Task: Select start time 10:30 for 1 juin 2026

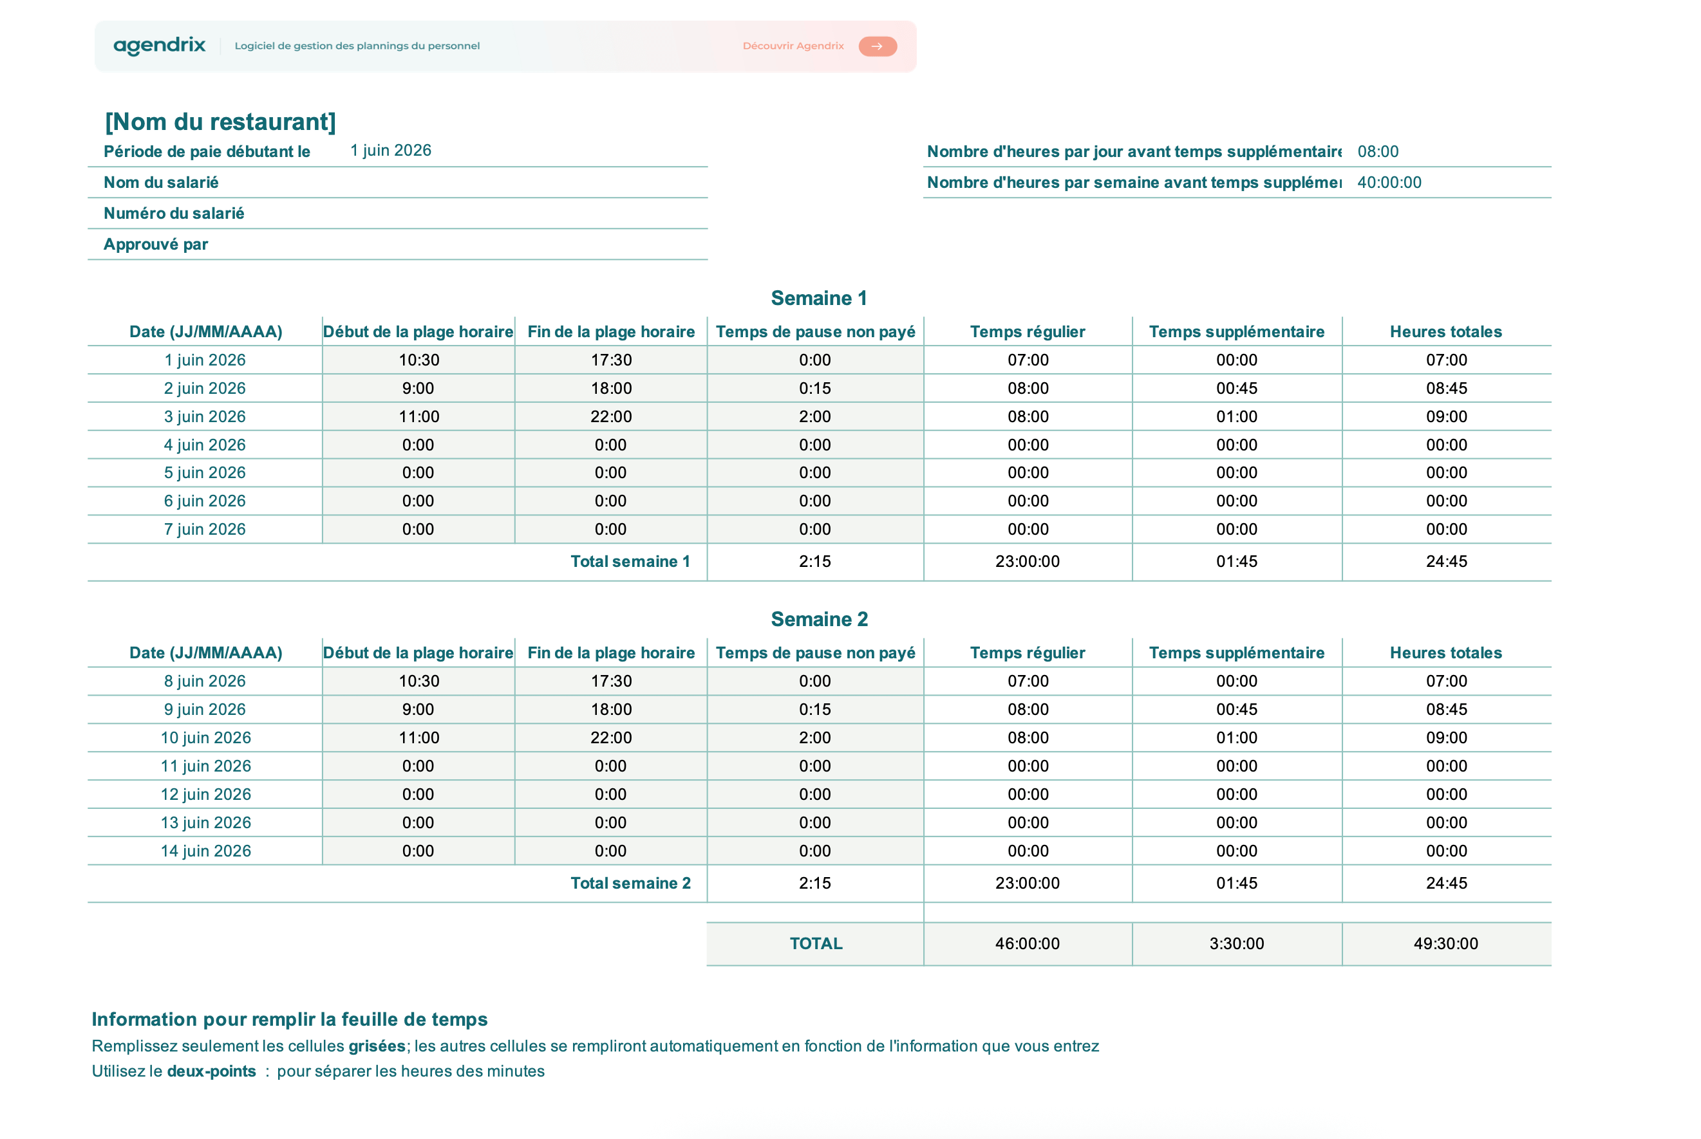Action: 418,360
